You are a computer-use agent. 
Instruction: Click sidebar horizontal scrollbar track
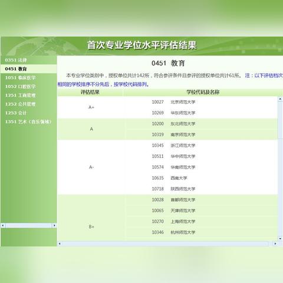29,225
